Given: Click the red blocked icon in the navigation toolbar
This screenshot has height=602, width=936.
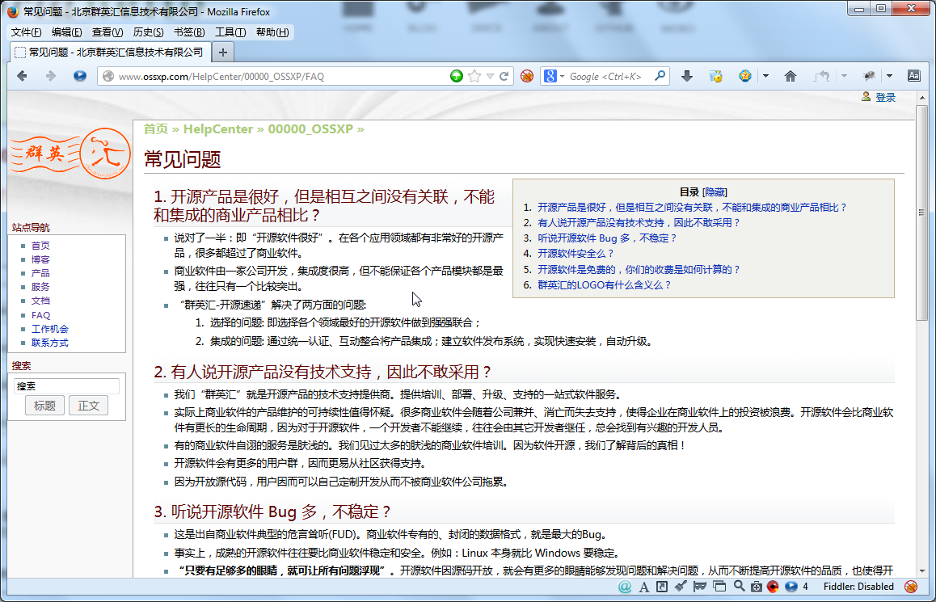Looking at the screenshot, I should click(x=526, y=76).
